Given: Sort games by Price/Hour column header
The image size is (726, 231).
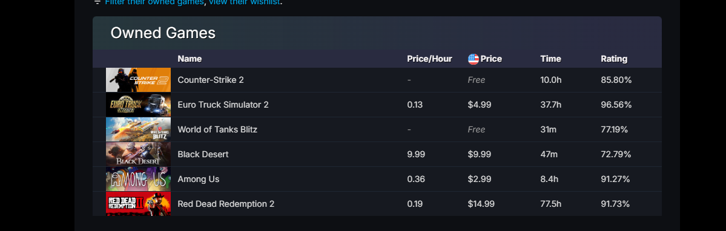Looking at the screenshot, I should point(430,59).
